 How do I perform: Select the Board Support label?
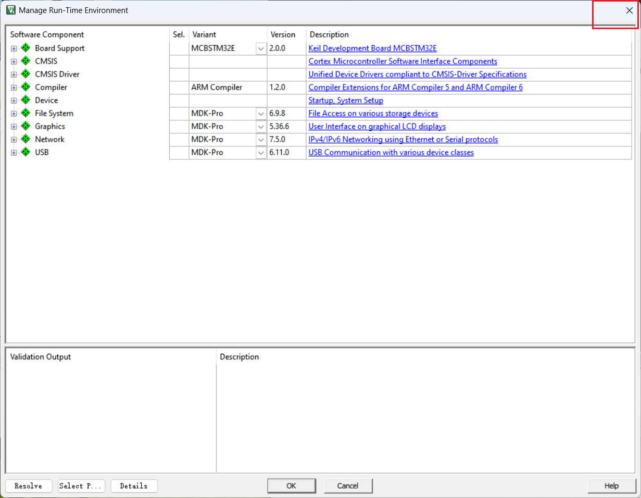(60, 48)
